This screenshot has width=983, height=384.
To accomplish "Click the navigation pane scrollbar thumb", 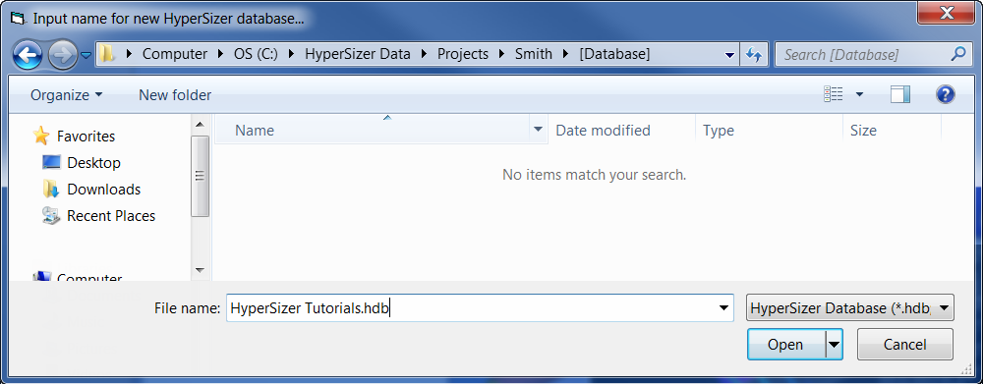I will coord(200,176).
